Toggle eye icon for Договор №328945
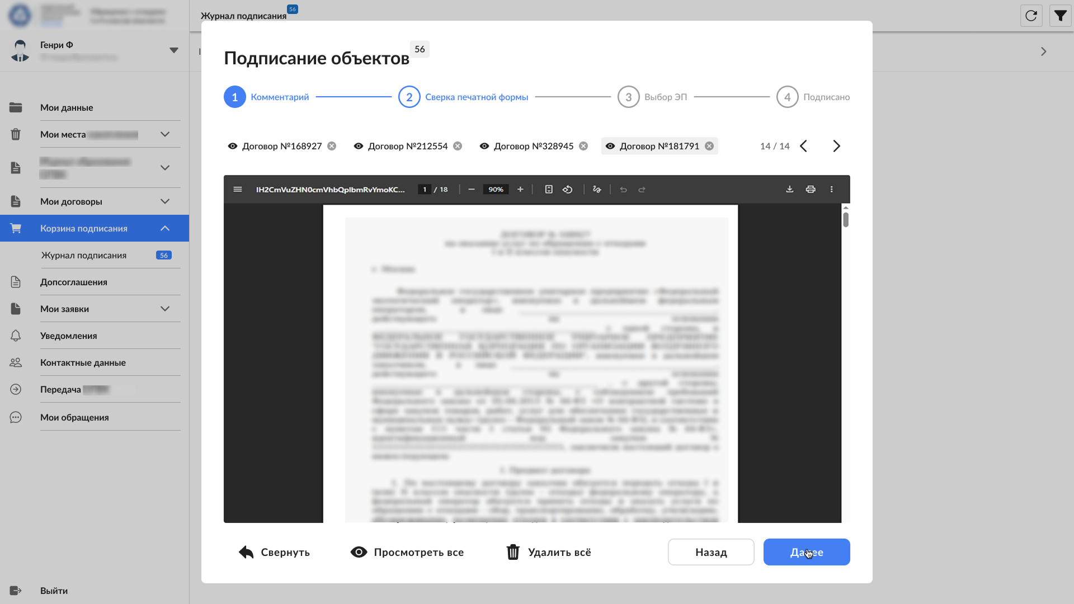This screenshot has height=604, width=1074. click(x=484, y=146)
